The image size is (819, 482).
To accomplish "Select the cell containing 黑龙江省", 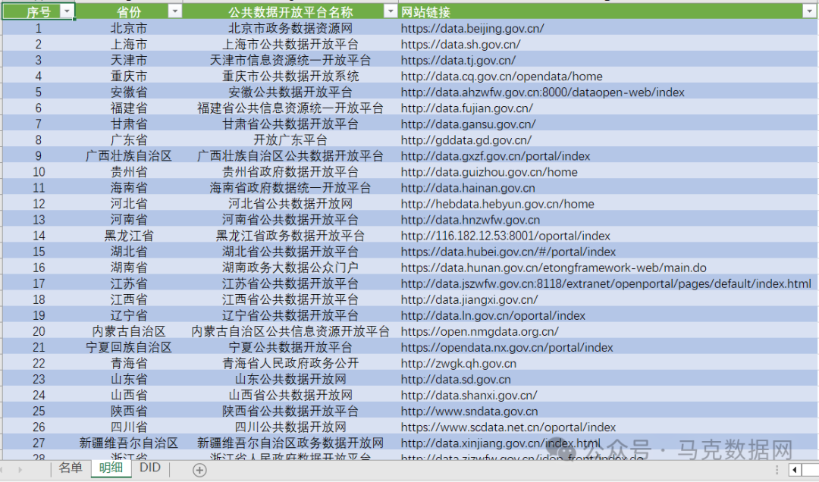I will pos(129,235).
